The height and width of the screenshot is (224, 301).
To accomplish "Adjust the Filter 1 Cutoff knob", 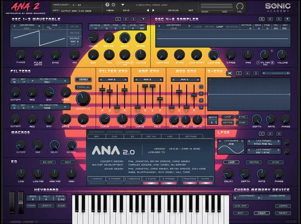I will coord(15,92).
